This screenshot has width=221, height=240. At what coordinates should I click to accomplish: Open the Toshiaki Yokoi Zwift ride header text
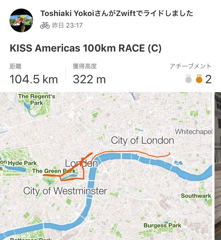coord(117,13)
